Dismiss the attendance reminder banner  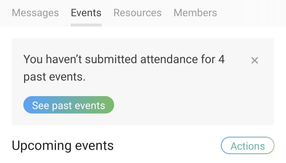(x=254, y=61)
